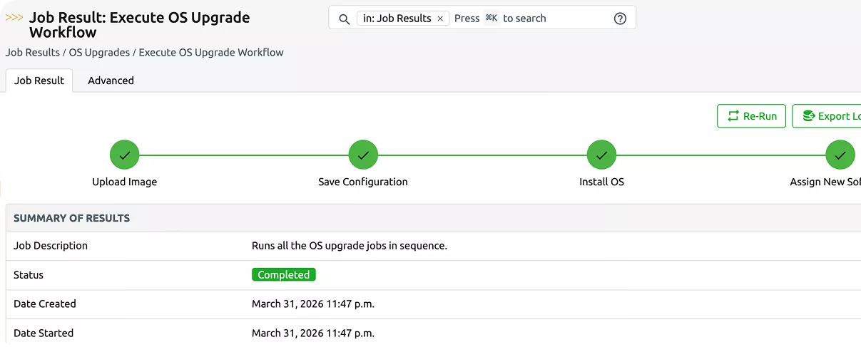
Task: Select the Job Result tab
Action: [x=39, y=81]
